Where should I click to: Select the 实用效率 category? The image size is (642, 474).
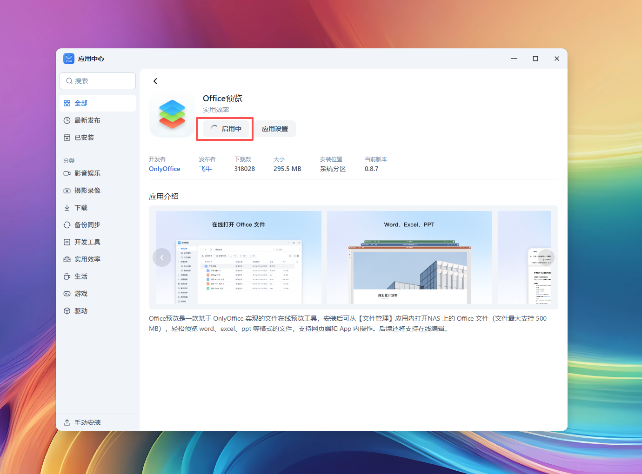pos(87,259)
